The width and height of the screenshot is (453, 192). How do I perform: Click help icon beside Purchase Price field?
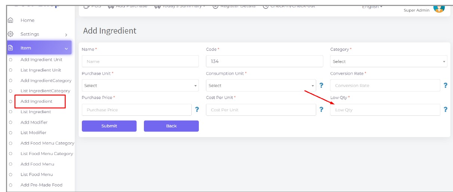coord(197,109)
